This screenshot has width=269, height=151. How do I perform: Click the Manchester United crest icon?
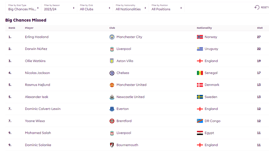pyautogui.click(x=112, y=85)
